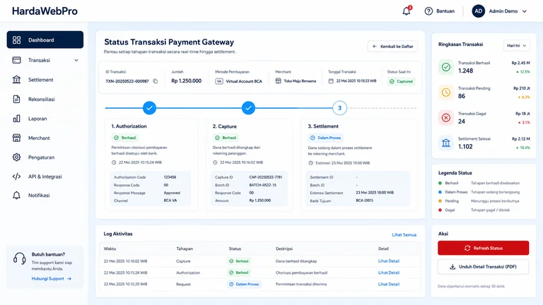
Task: Click the Rekonsiliasi document icon
Action: coord(17,100)
